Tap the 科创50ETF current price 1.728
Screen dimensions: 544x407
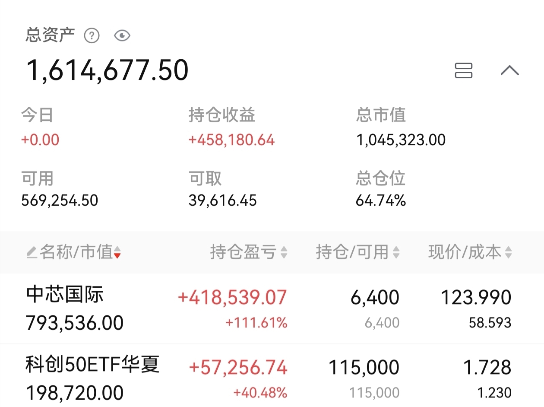coord(487,368)
